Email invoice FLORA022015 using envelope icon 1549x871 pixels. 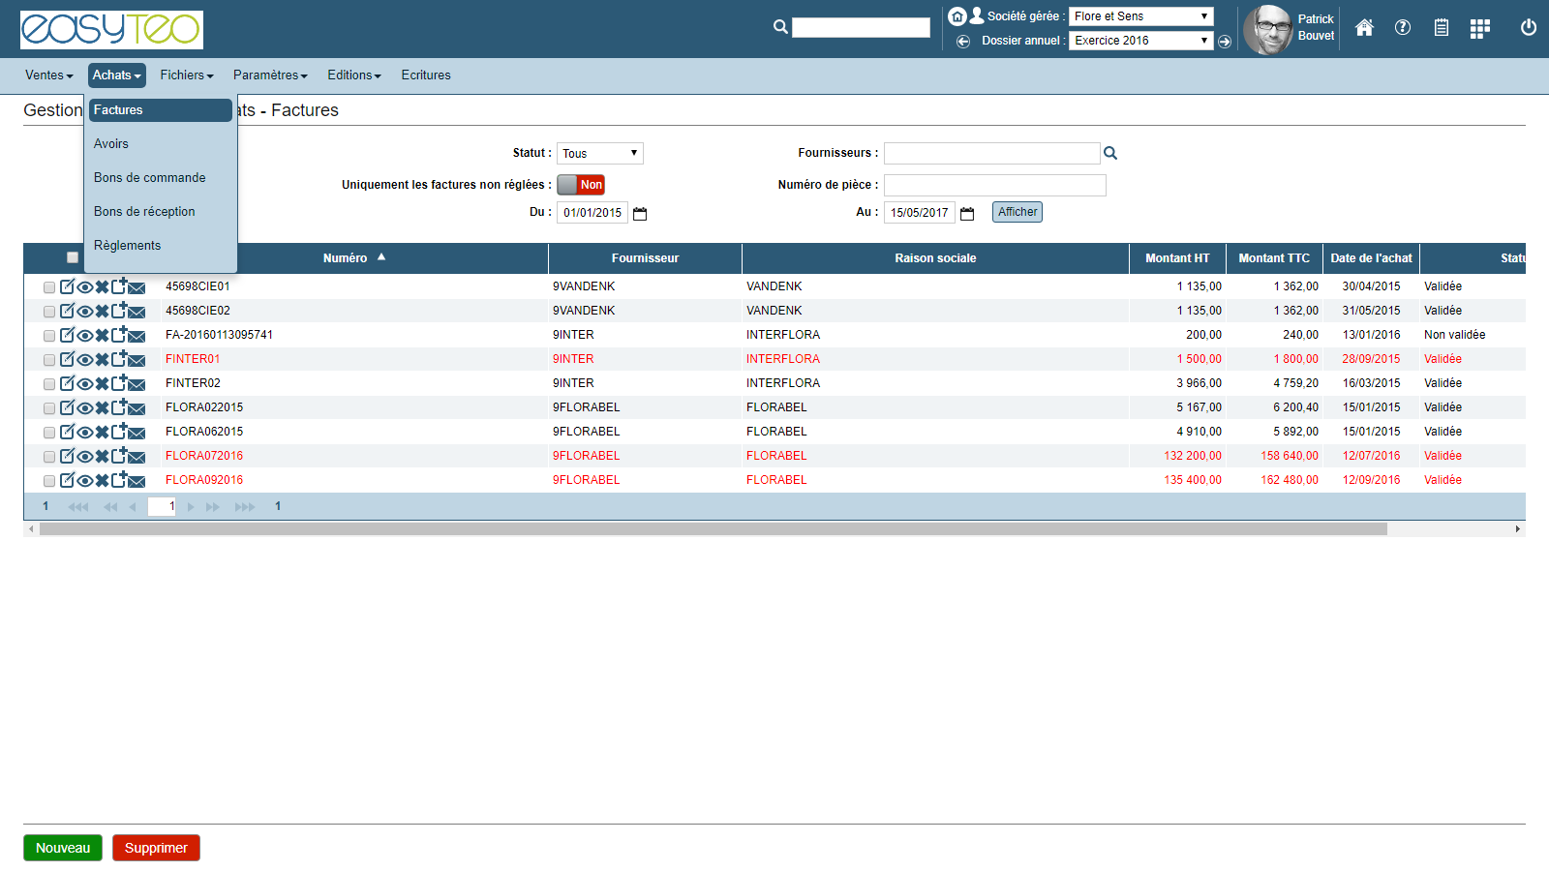click(x=137, y=408)
